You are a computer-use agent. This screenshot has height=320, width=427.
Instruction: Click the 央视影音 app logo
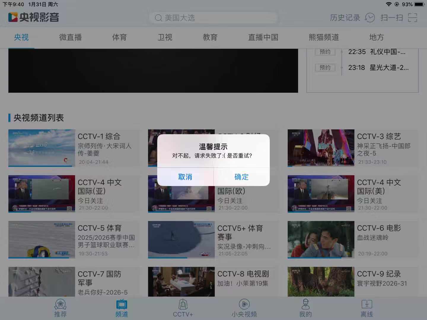(x=33, y=17)
